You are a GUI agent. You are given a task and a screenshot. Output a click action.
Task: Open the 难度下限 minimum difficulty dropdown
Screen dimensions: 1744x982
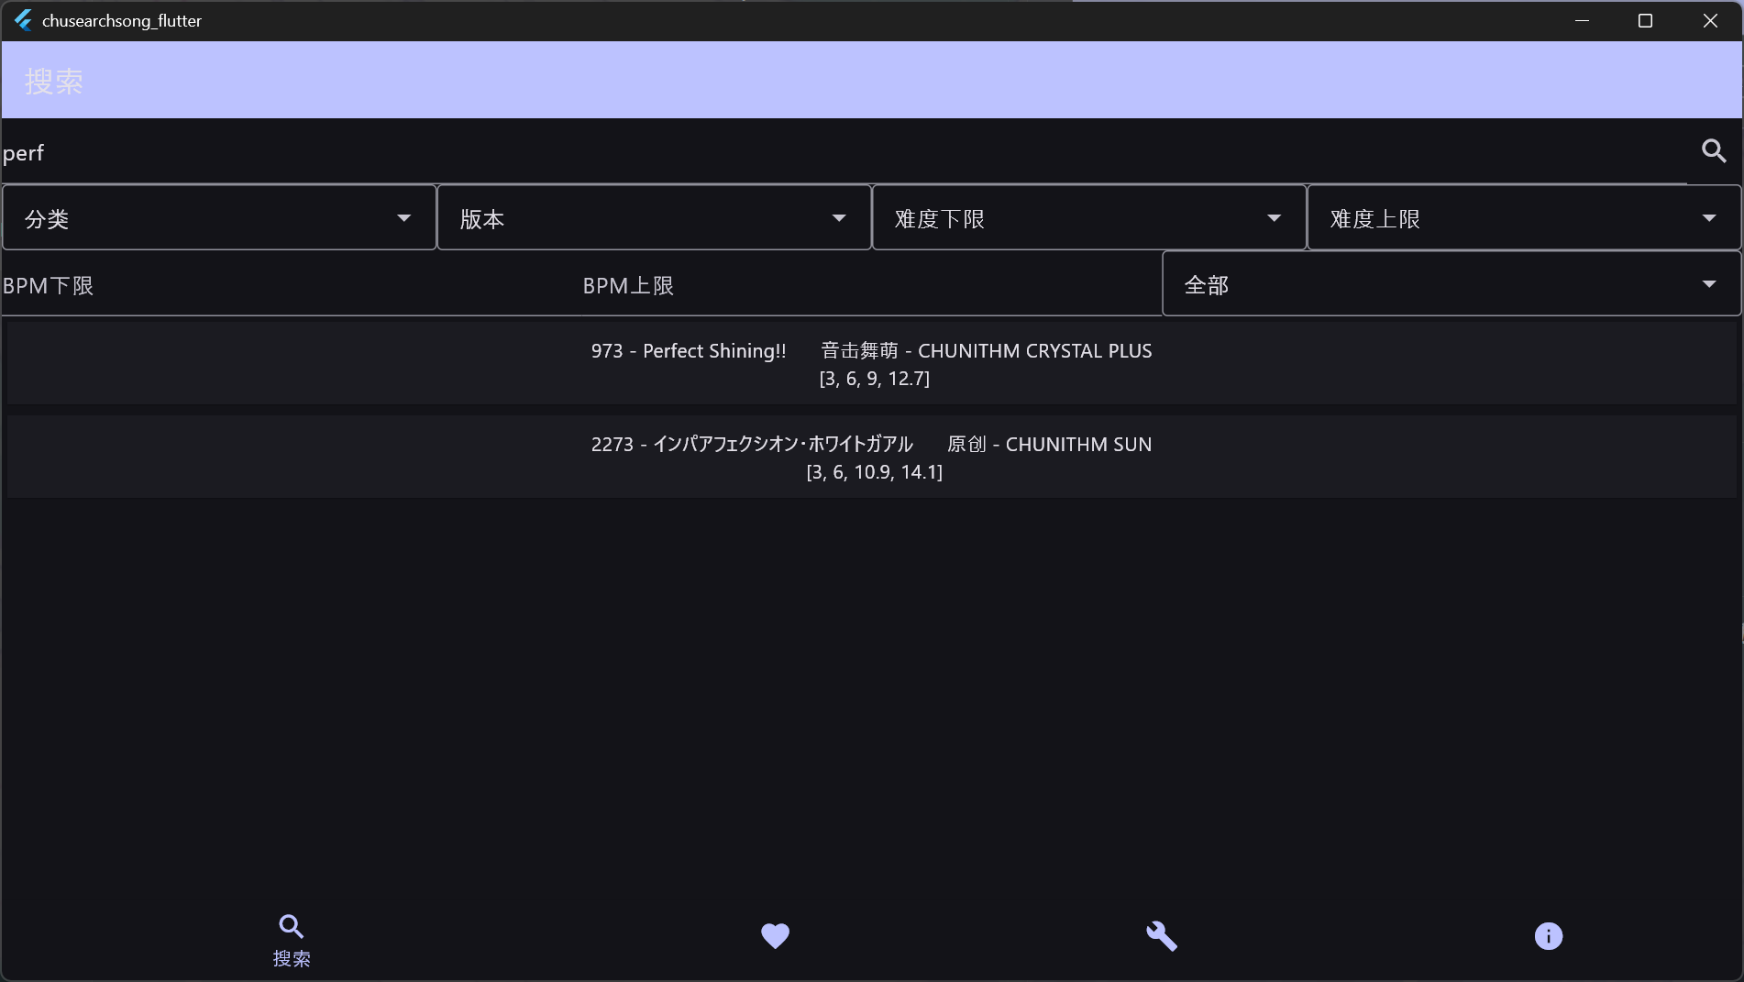[x=1088, y=218]
